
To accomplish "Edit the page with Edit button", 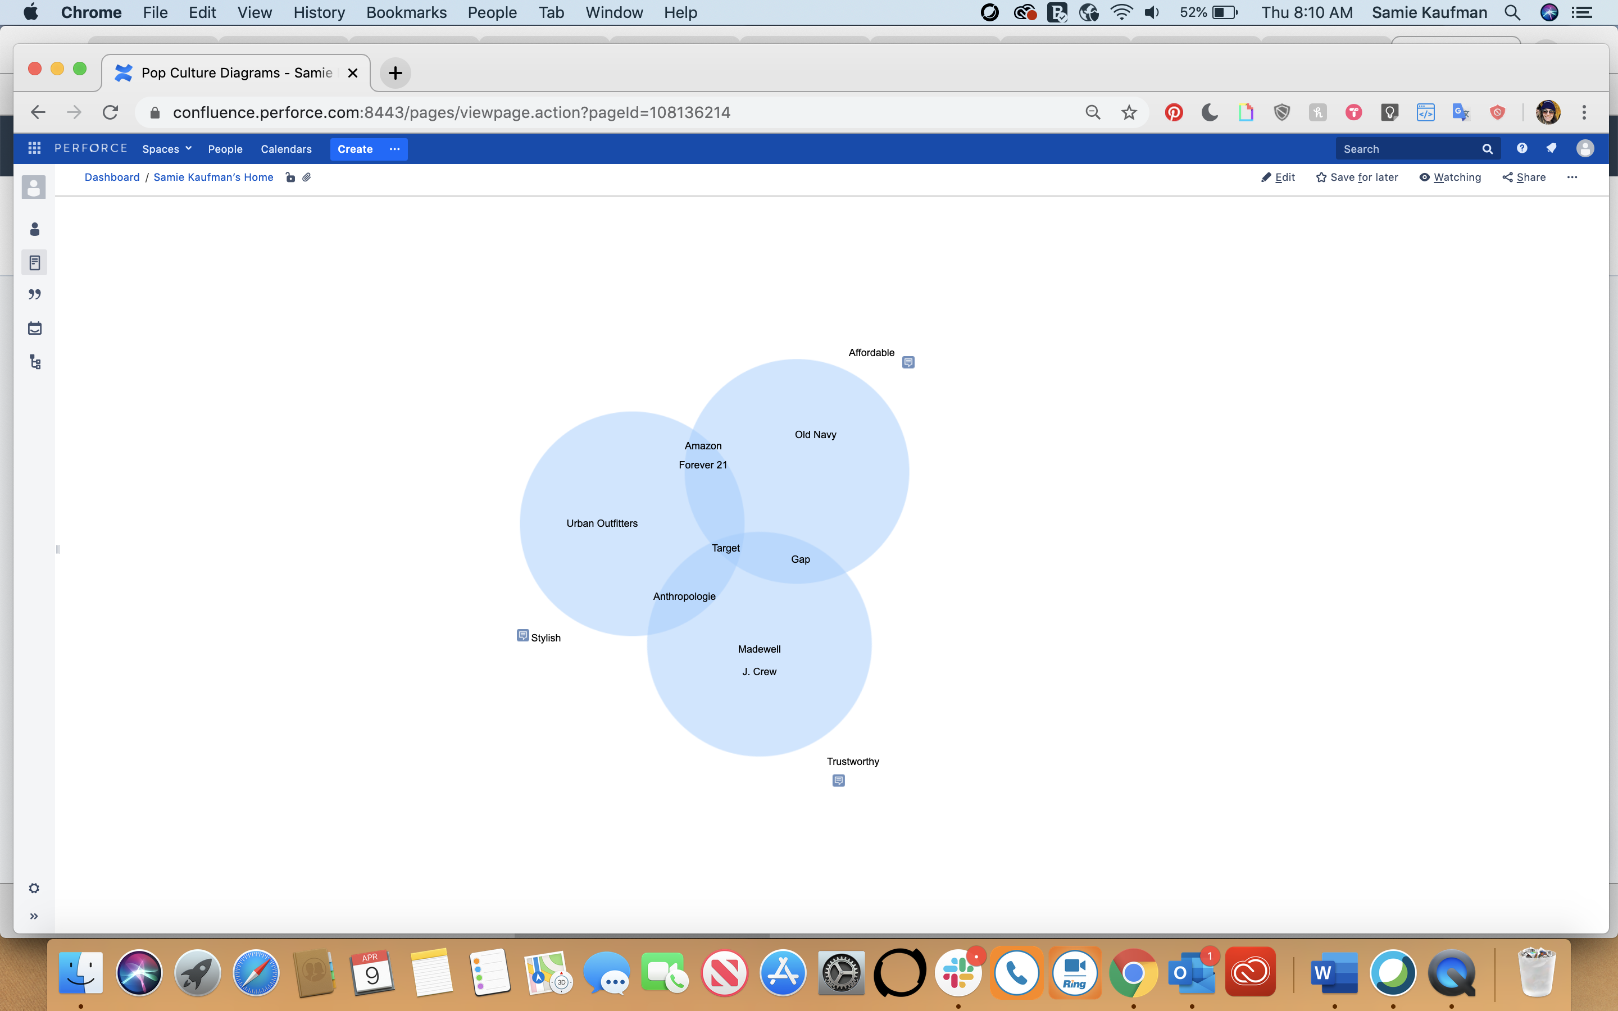I will pos(1278,177).
